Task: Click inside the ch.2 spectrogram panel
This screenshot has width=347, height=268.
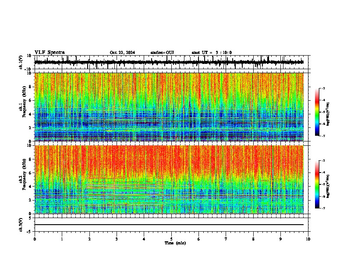Action: (x=169, y=180)
